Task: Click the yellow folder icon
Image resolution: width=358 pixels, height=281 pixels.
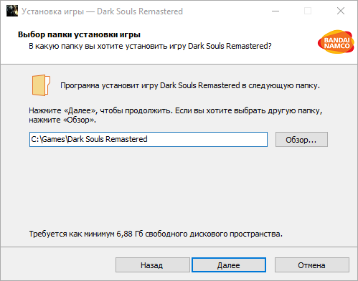Action: 41,85
